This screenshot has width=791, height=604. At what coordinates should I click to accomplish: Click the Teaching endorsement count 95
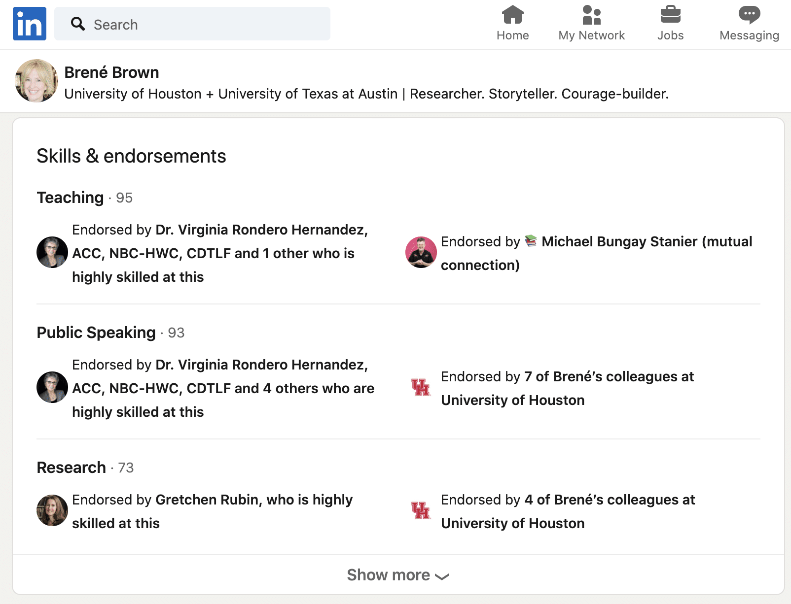point(124,198)
